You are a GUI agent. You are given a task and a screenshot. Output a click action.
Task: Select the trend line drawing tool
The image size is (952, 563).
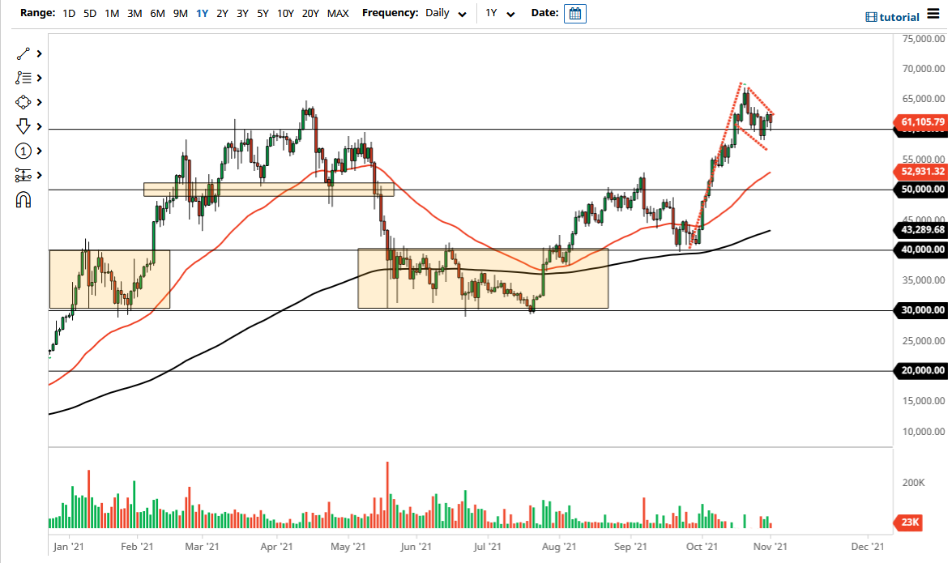[x=23, y=53]
